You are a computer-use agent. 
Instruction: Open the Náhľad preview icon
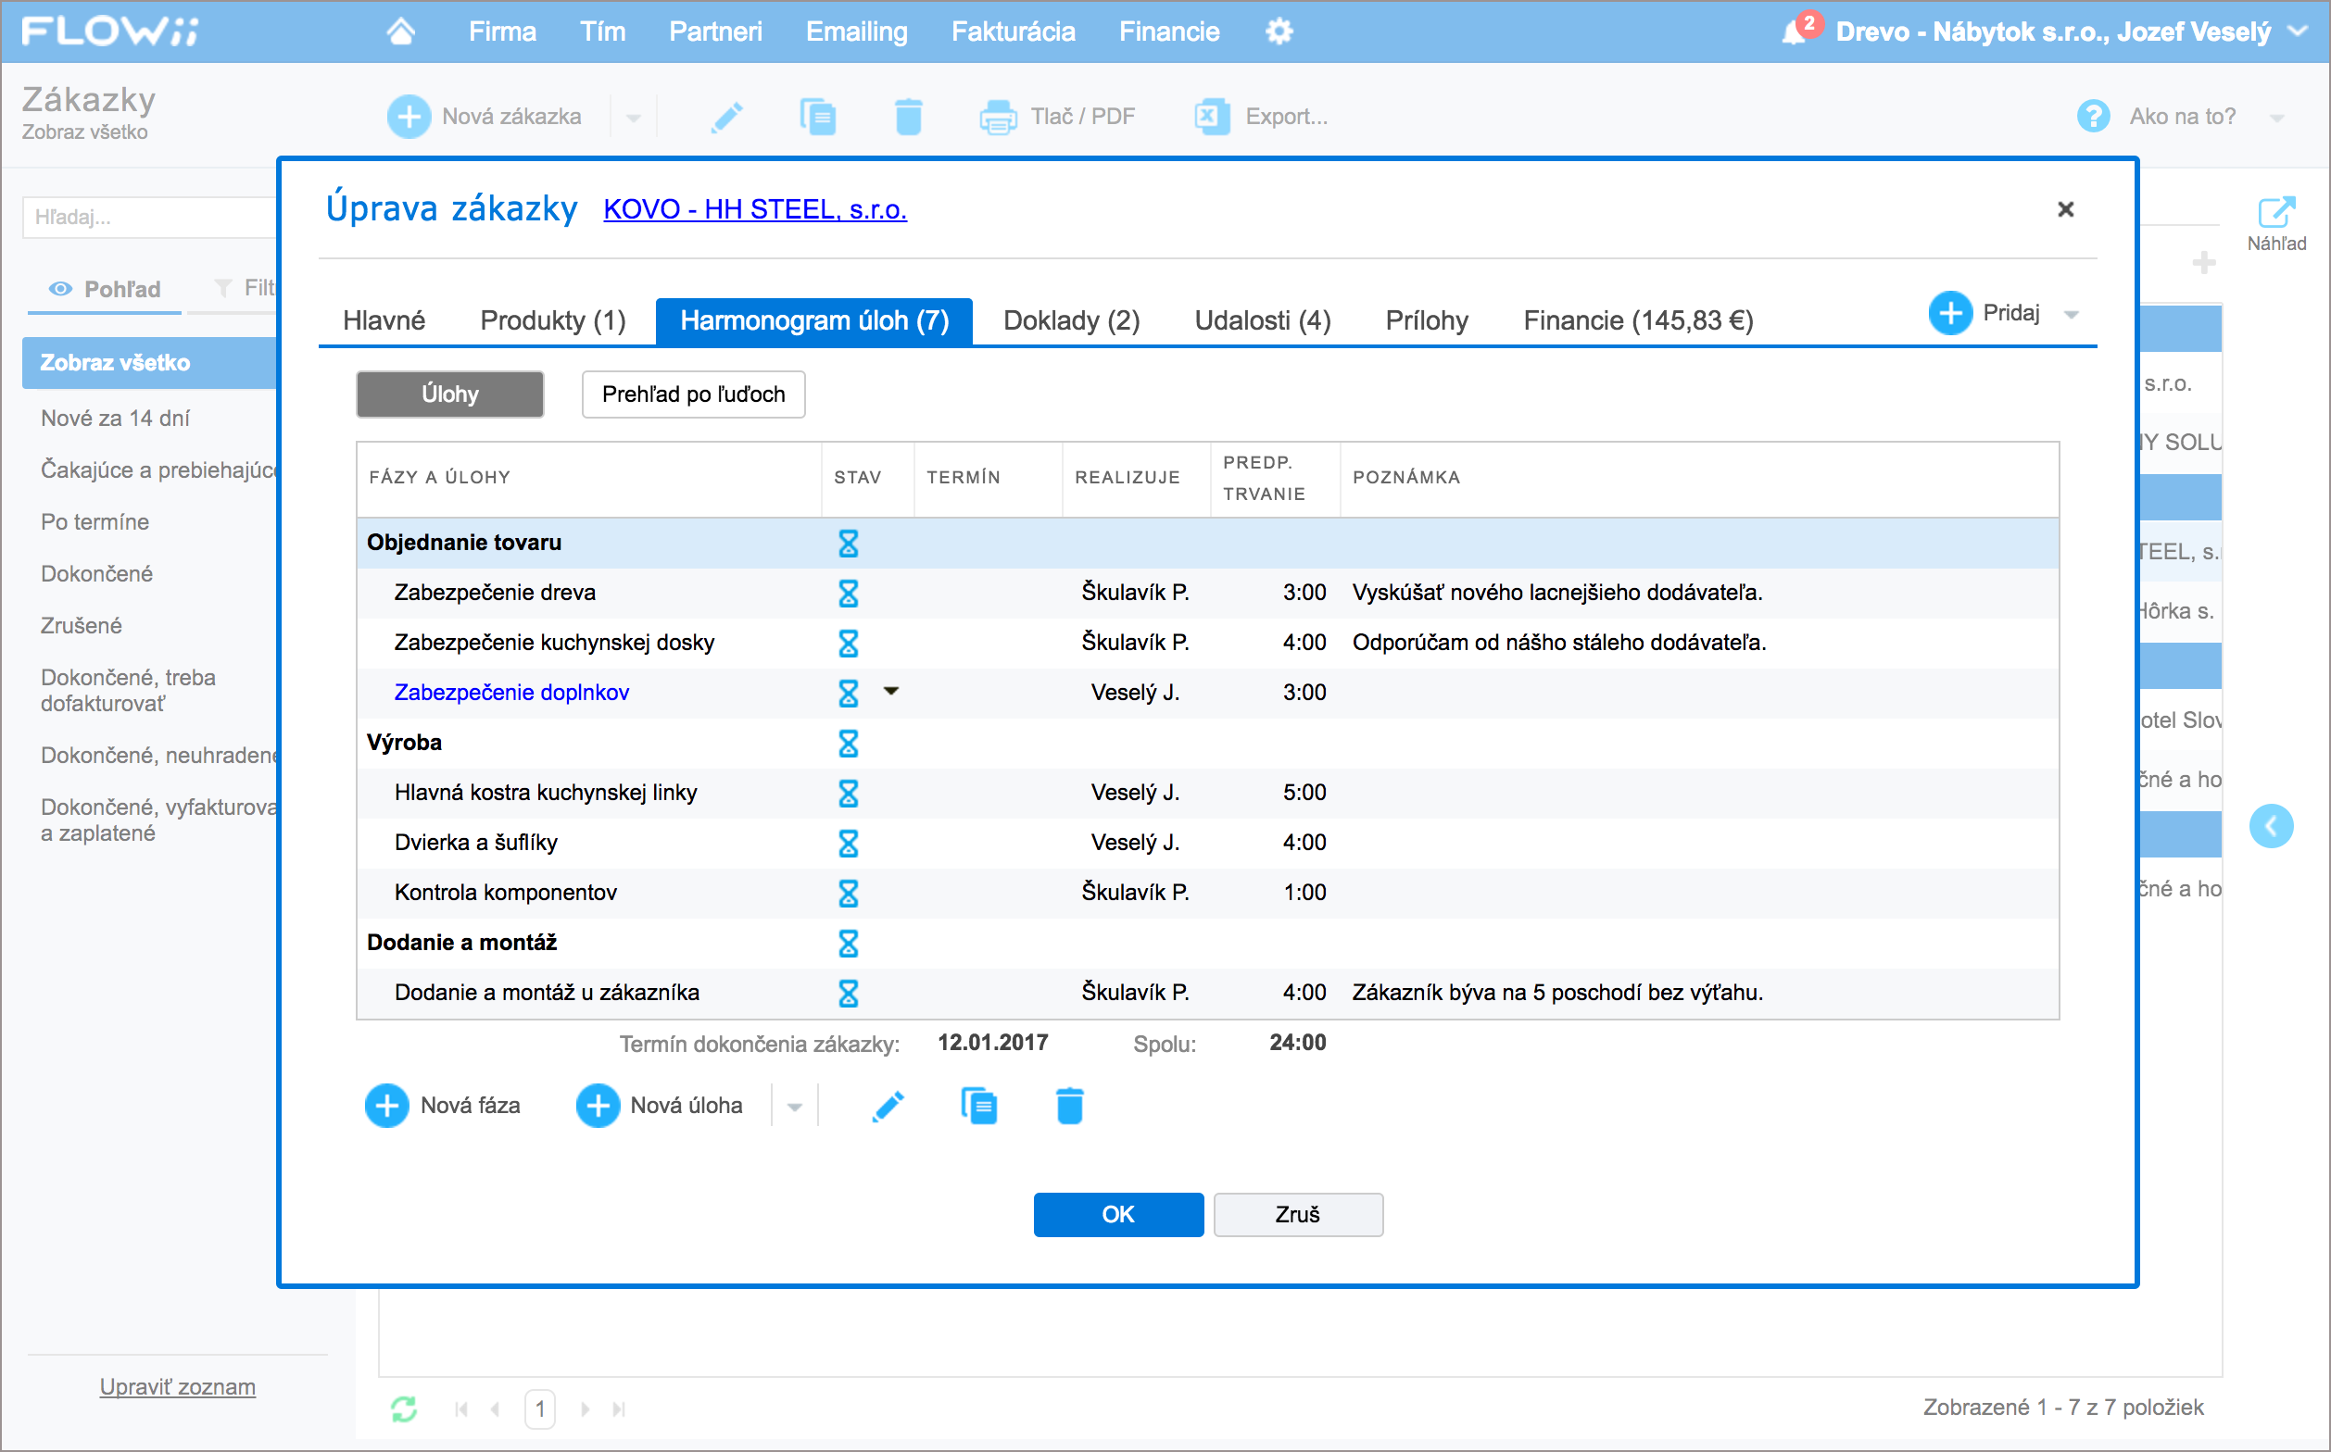click(2276, 213)
